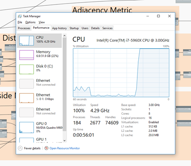Click the Logical processors value 16
The width and height of the screenshot is (191, 166).
click(x=150, y=118)
